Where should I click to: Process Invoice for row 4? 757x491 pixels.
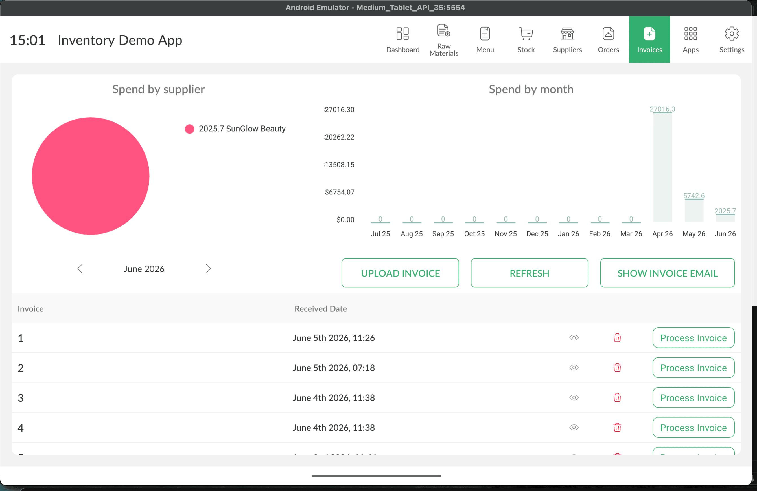[x=693, y=428]
